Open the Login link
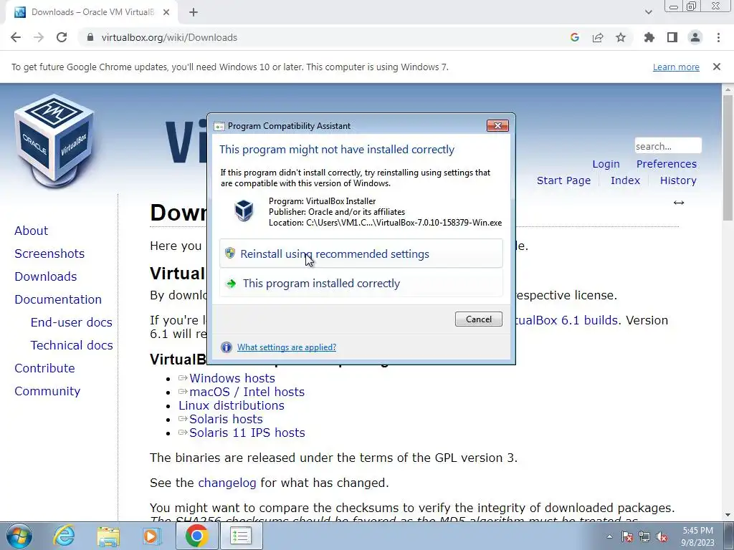This screenshot has height=550, width=734. coord(606,164)
